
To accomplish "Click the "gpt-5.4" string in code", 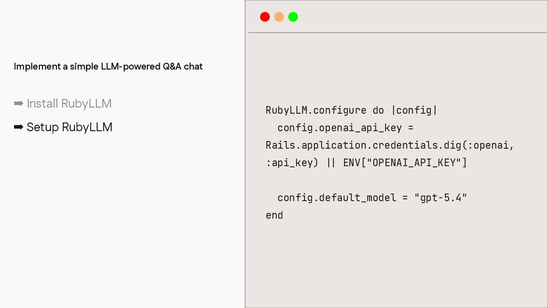I will tap(441, 198).
